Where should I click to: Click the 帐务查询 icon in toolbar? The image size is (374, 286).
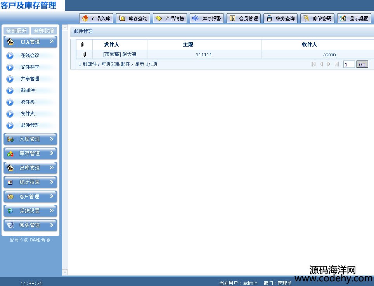pyautogui.click(x=269, y=18)
